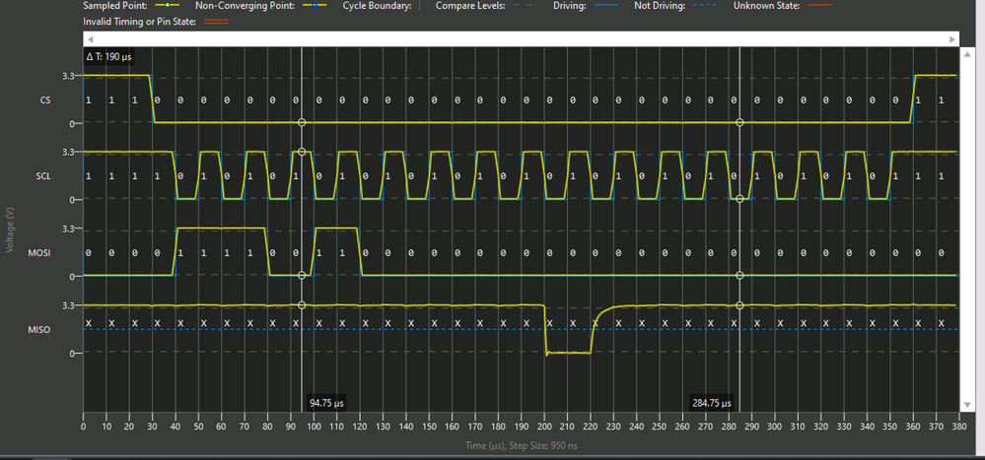
Task: Click the 200 tick on the time axis
Action: coord(544,426)
